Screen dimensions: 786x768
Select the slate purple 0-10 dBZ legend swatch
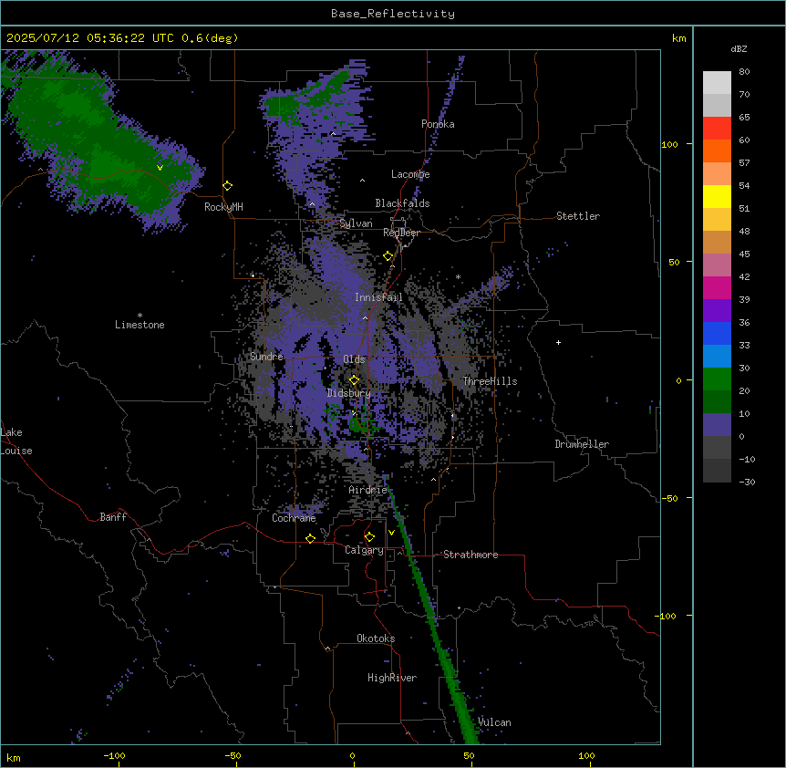tap(717, 425)
